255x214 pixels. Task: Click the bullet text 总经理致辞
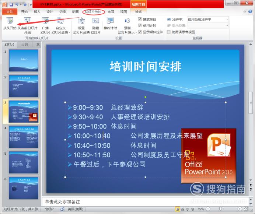coord(127,107)
